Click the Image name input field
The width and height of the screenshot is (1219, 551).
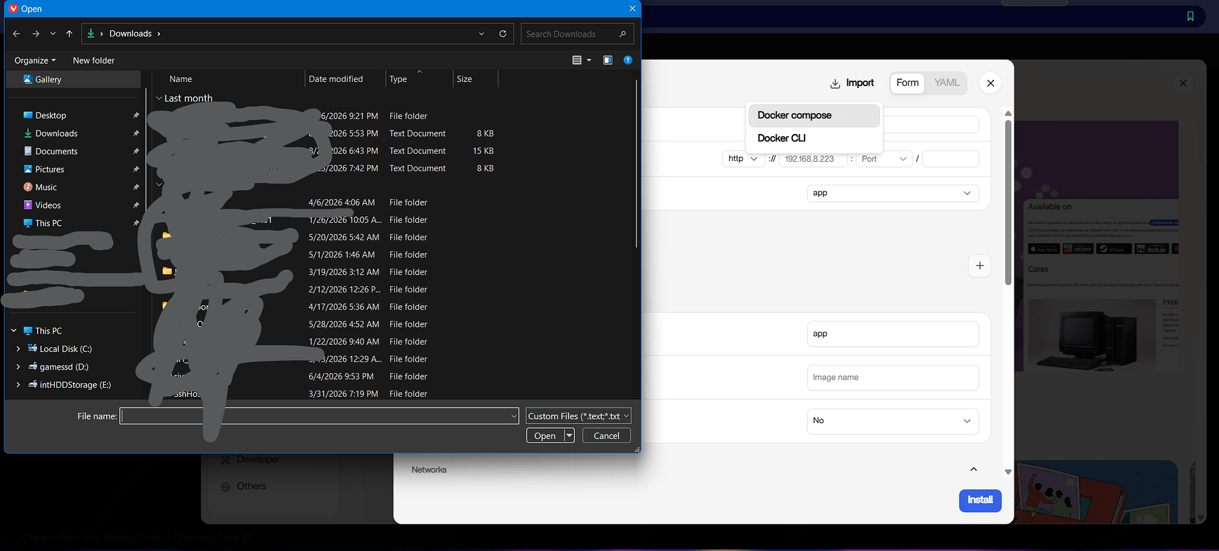point(893,378)
